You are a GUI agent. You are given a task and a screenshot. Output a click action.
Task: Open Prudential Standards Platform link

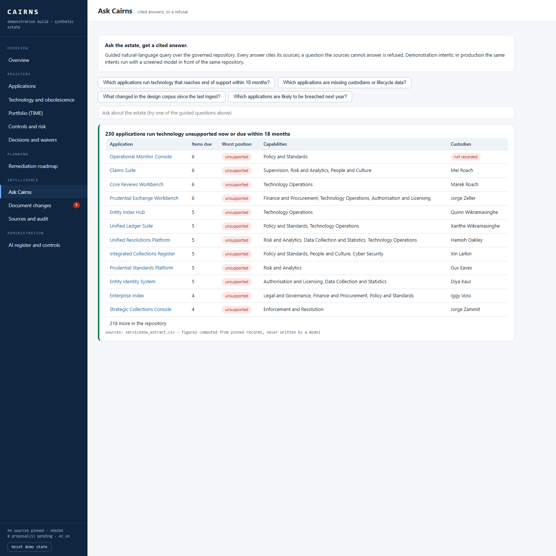point(141,268)
